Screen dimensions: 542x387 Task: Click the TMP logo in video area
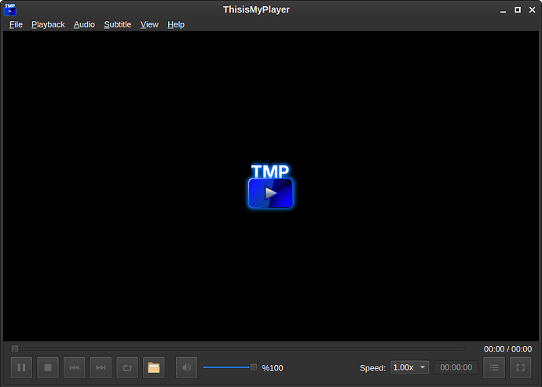tap(270, 186)
